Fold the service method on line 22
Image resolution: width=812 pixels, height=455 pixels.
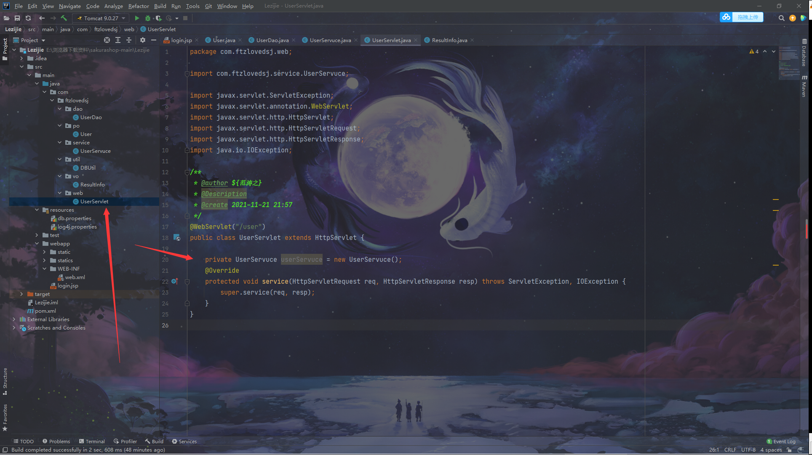tap(187, 281)
